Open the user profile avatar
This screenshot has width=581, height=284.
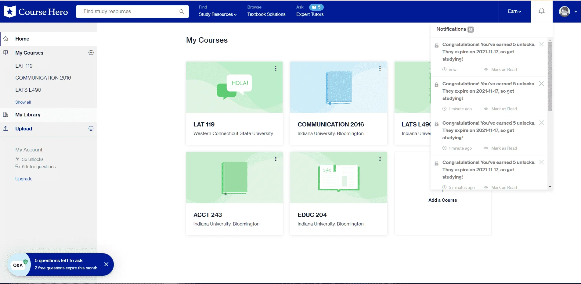coord(564,12)
